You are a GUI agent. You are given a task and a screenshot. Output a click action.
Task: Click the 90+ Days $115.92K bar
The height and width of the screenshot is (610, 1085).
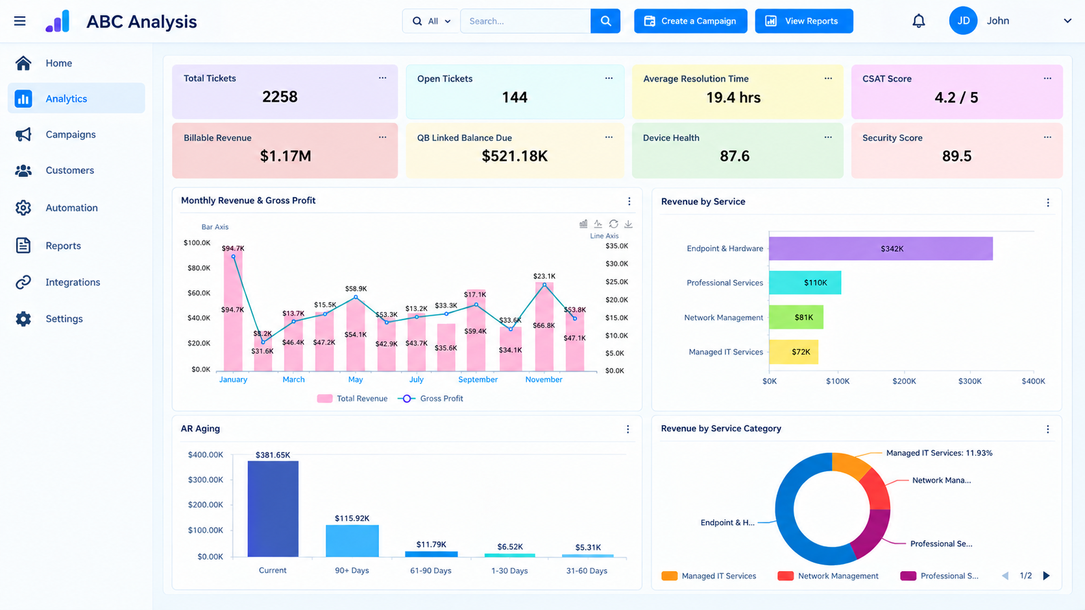click(352, 541)
